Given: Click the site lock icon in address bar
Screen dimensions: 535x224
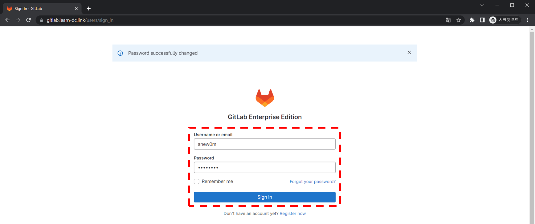Looking at the screenshot, I should point(42,20).
